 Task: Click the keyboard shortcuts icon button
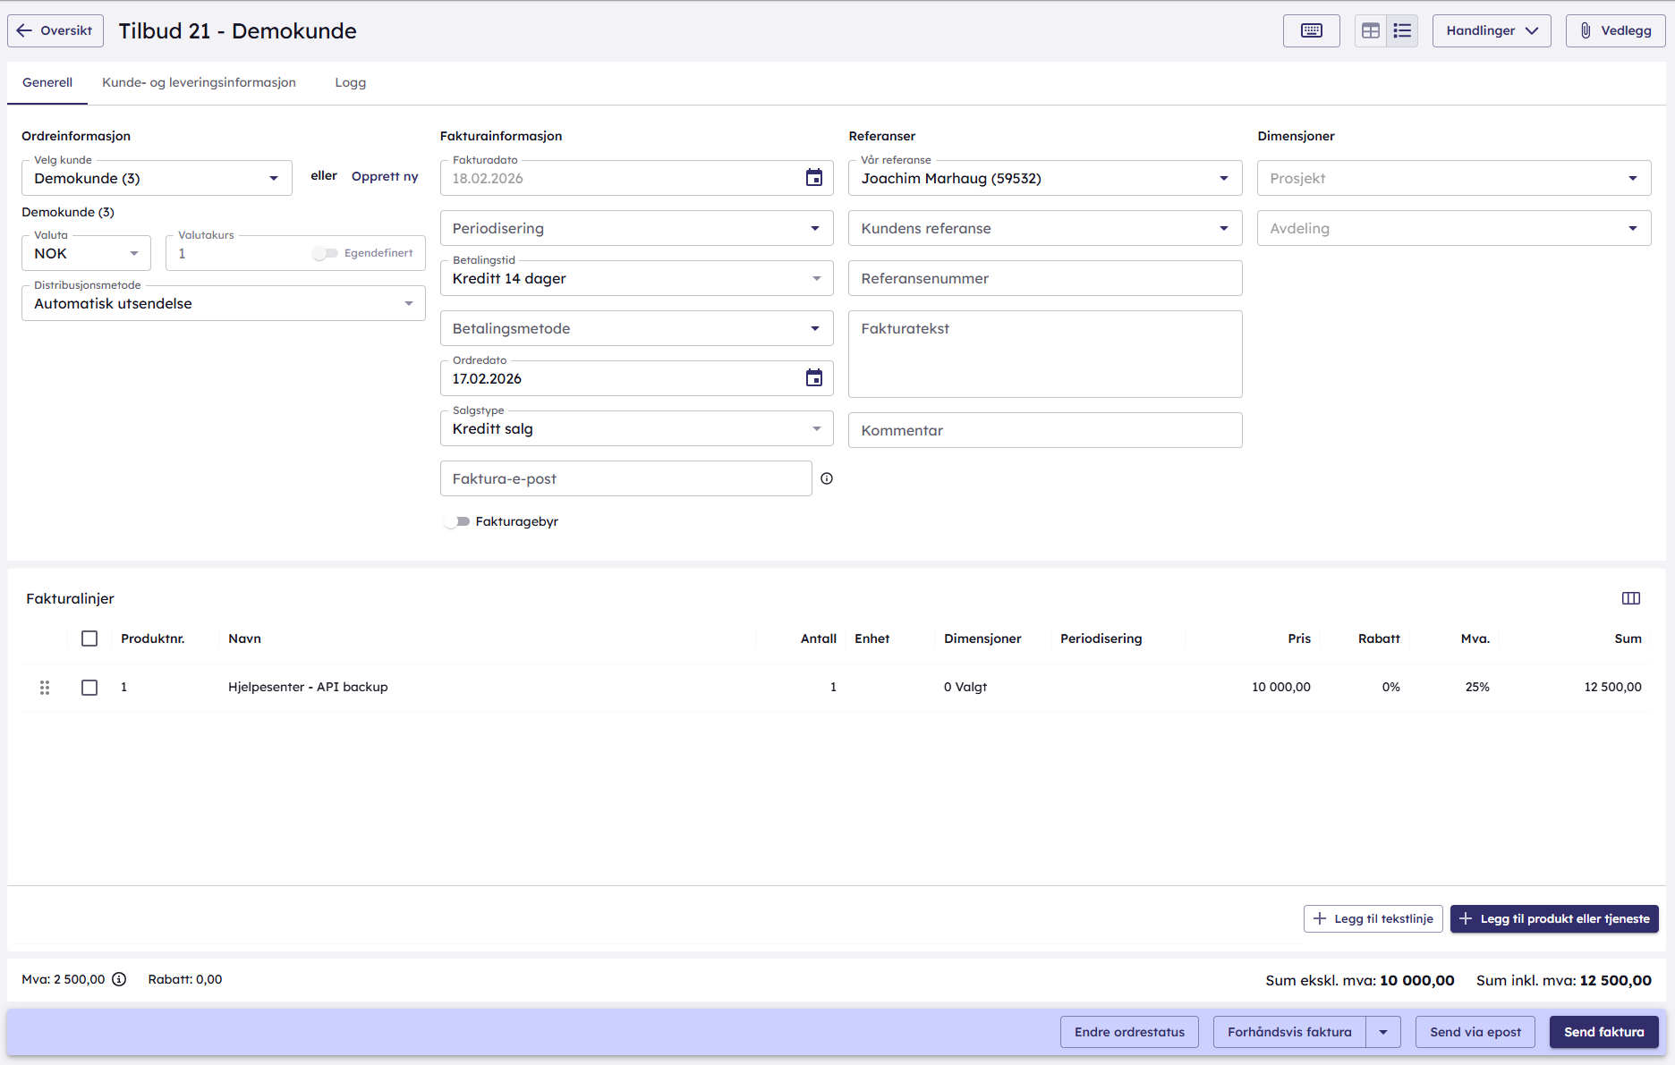click(1311, 30)
